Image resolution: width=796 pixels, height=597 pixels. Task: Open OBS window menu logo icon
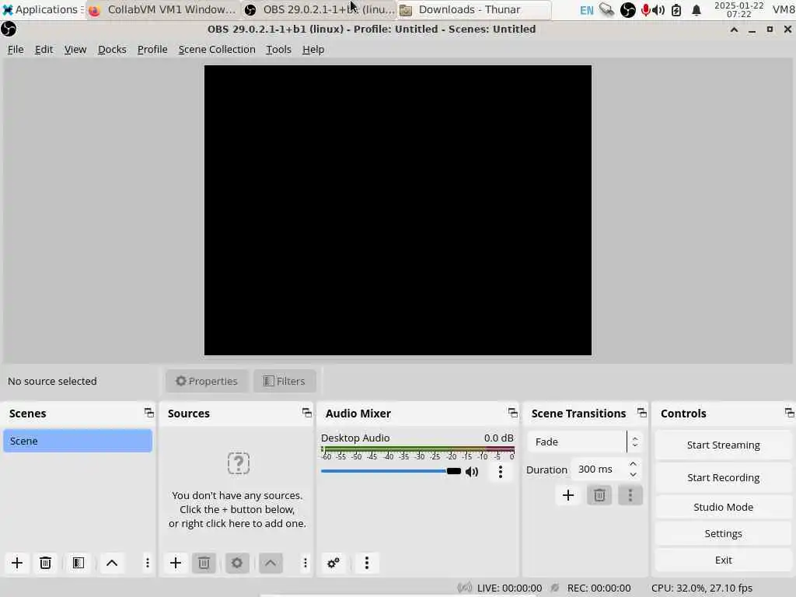(x=9, y=29)
